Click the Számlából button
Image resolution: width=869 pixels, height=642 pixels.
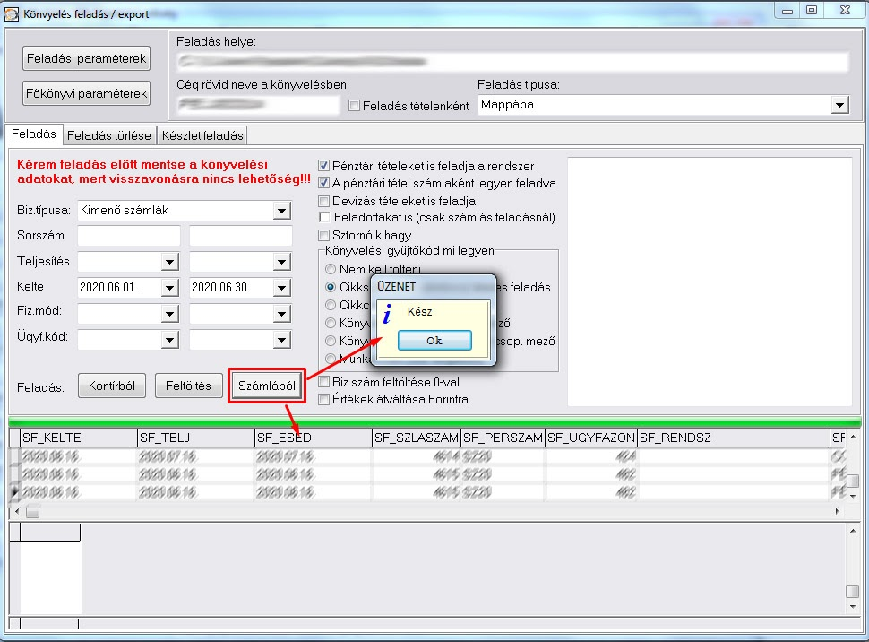pos(267,386)
